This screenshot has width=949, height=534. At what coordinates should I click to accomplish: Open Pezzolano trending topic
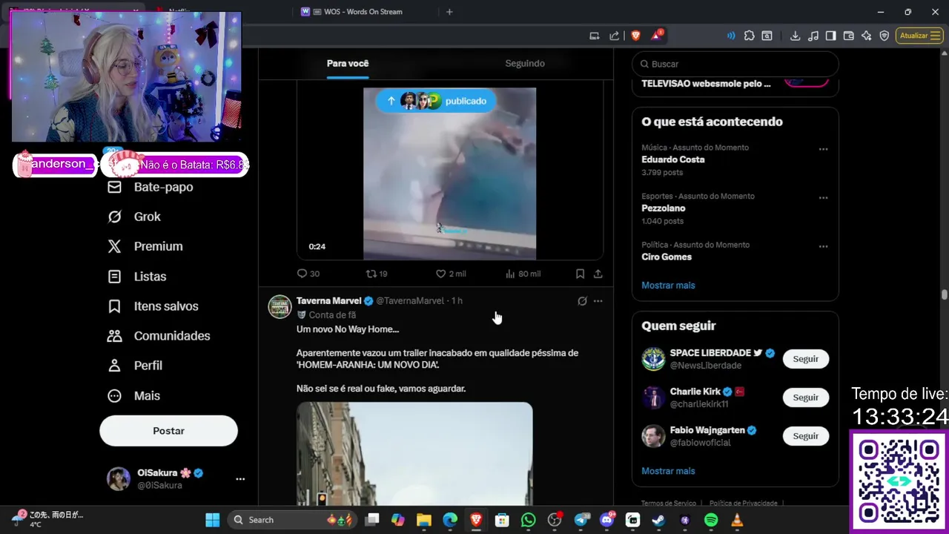point(664,208)
